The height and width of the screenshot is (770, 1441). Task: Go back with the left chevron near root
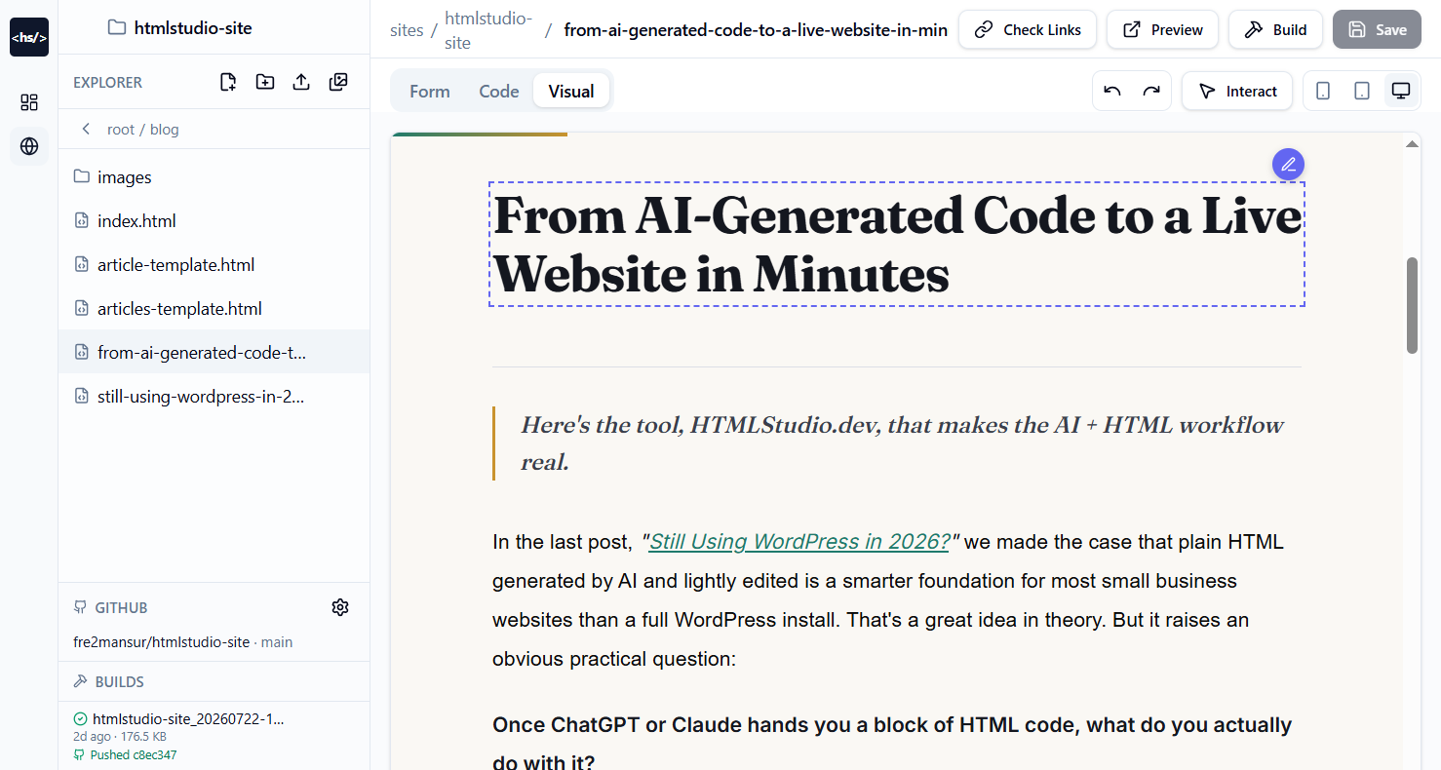[86, 129]
